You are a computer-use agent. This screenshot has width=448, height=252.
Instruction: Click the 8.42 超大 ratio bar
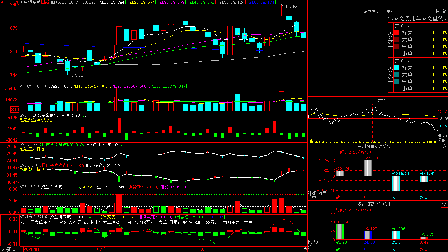[x=424, y=238]
